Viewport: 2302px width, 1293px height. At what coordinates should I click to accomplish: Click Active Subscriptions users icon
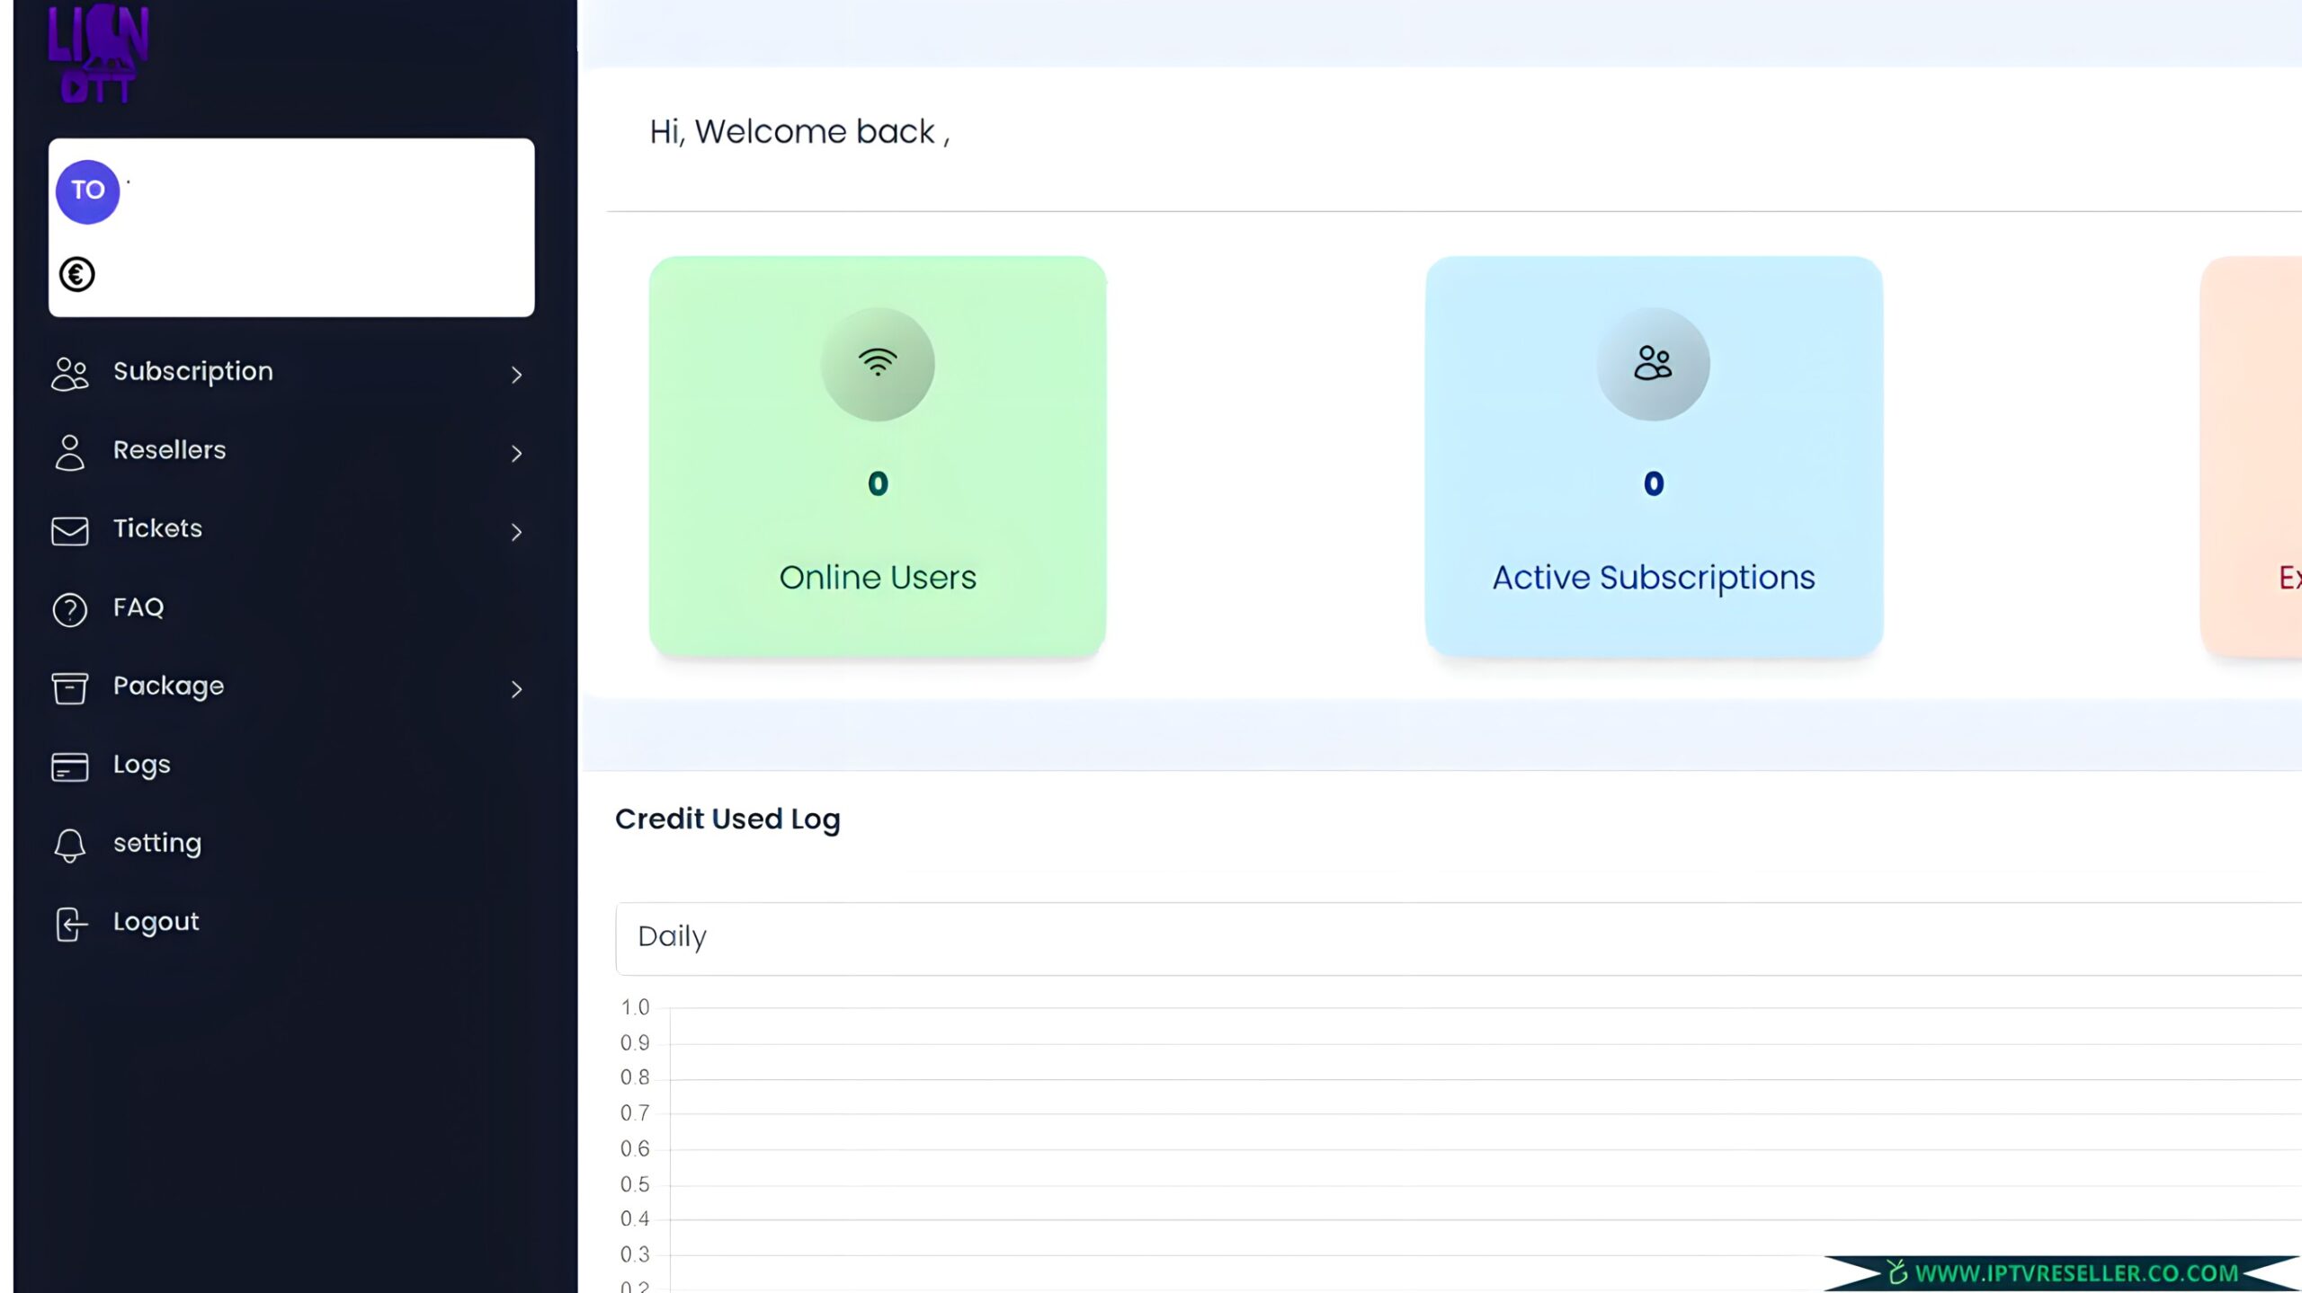pos(1653,363)
